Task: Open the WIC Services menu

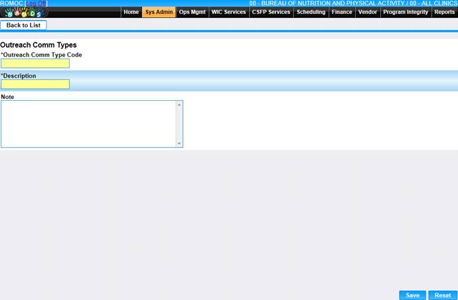Action: point(229,12)
